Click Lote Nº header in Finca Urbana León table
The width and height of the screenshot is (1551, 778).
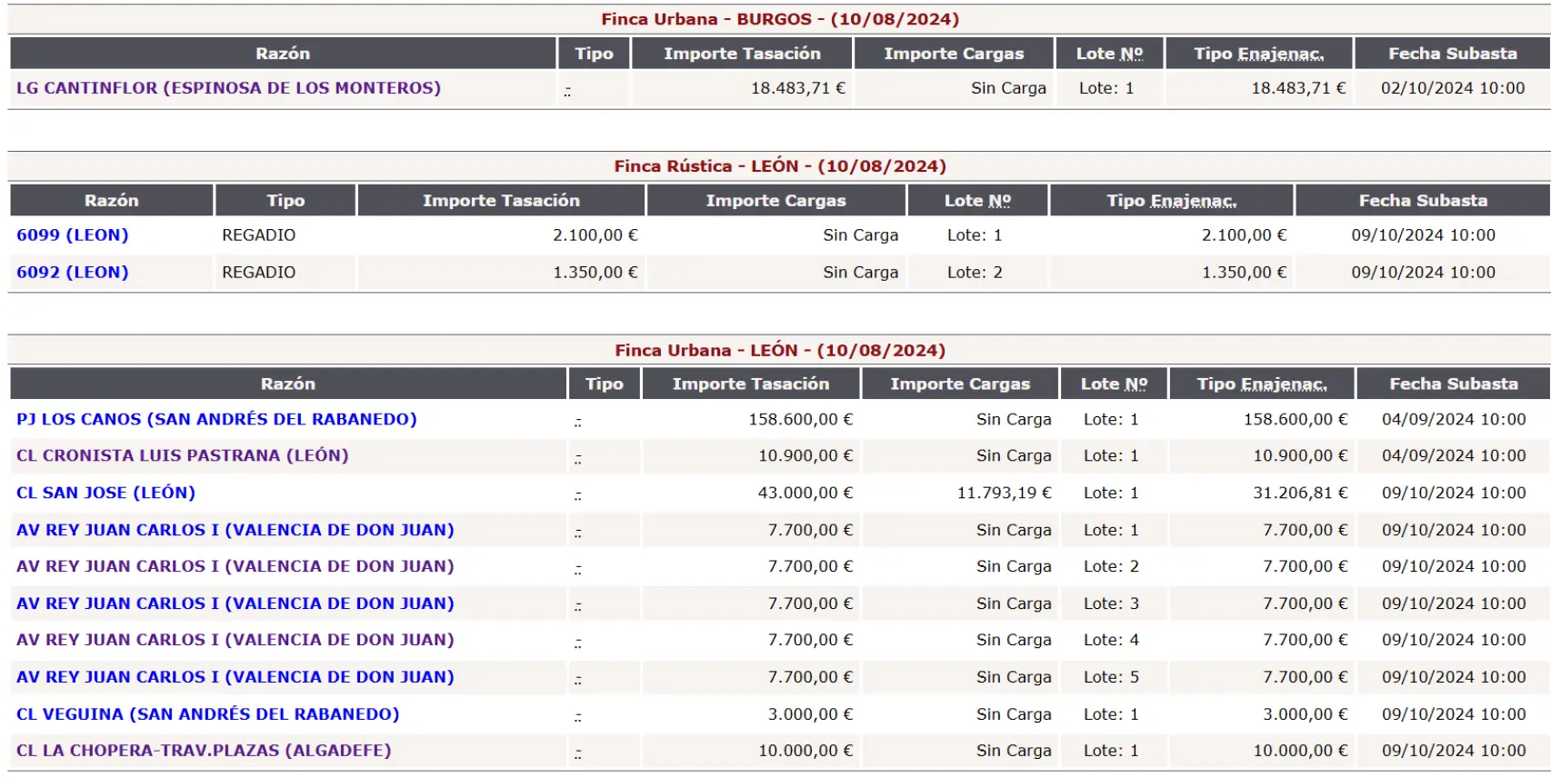point(1114,384)
